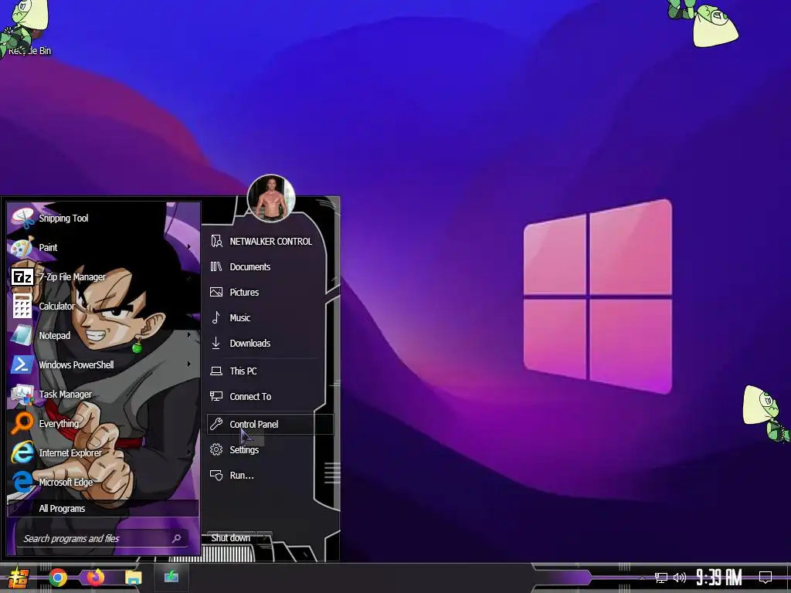The image size is (791, 593).
Task: Expand the Paint jump list arrow
Action: 189,247
